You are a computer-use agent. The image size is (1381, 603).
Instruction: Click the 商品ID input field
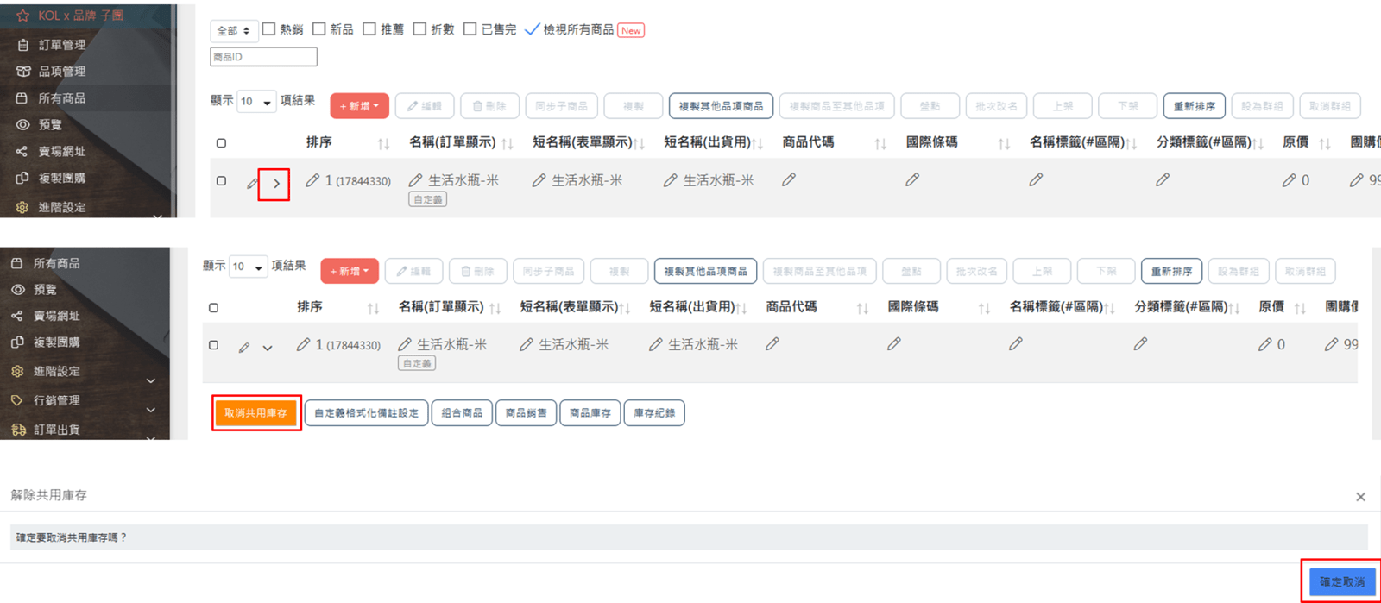[x=263, y=57]
